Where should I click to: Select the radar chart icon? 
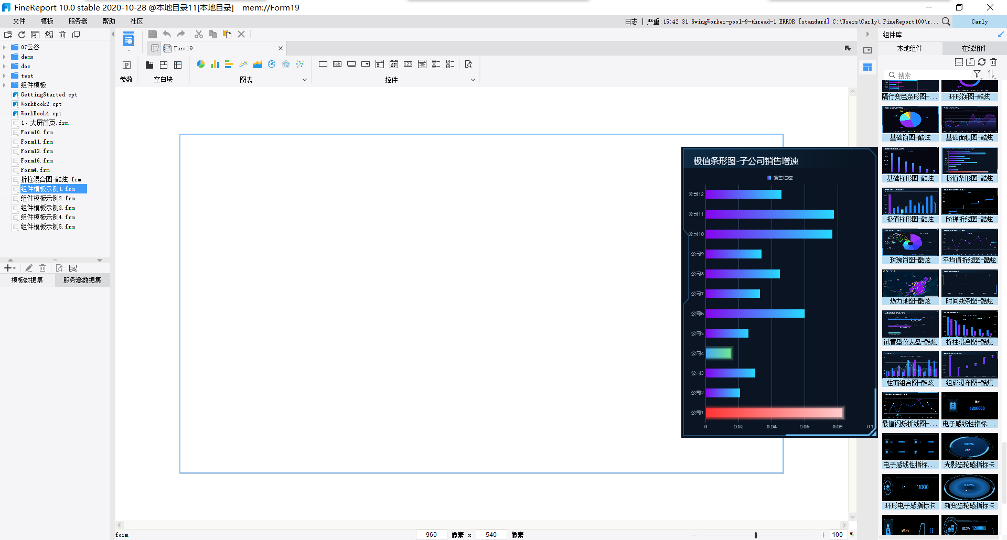pos(286,64)
